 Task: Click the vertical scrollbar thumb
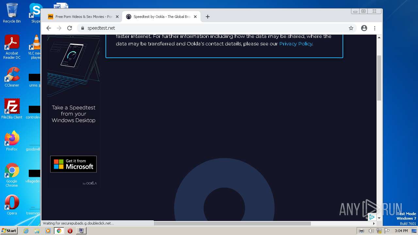tap(379, 78)
